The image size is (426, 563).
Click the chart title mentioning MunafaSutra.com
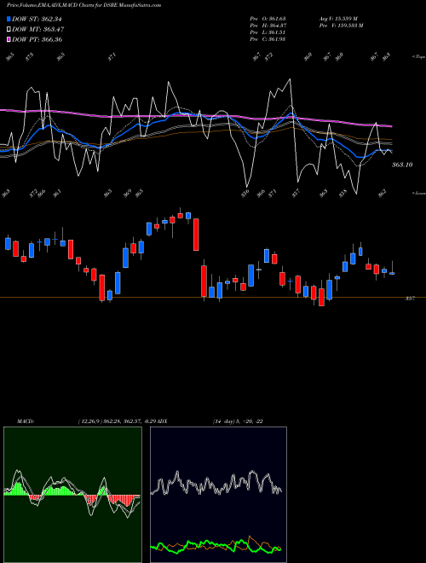(83, 5)
